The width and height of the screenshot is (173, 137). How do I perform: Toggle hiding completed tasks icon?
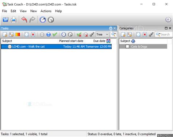tap(79, 35)
